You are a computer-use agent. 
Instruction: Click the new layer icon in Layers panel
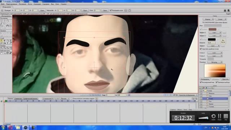[200, 88]
